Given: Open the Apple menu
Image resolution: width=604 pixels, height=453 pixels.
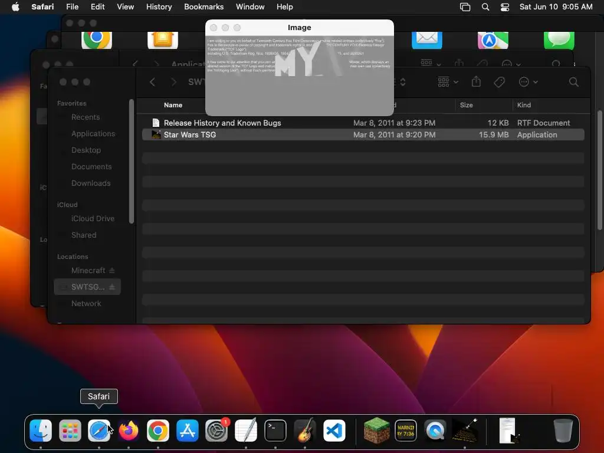Looking at the screenshot, I should click(x=15, y=7).
